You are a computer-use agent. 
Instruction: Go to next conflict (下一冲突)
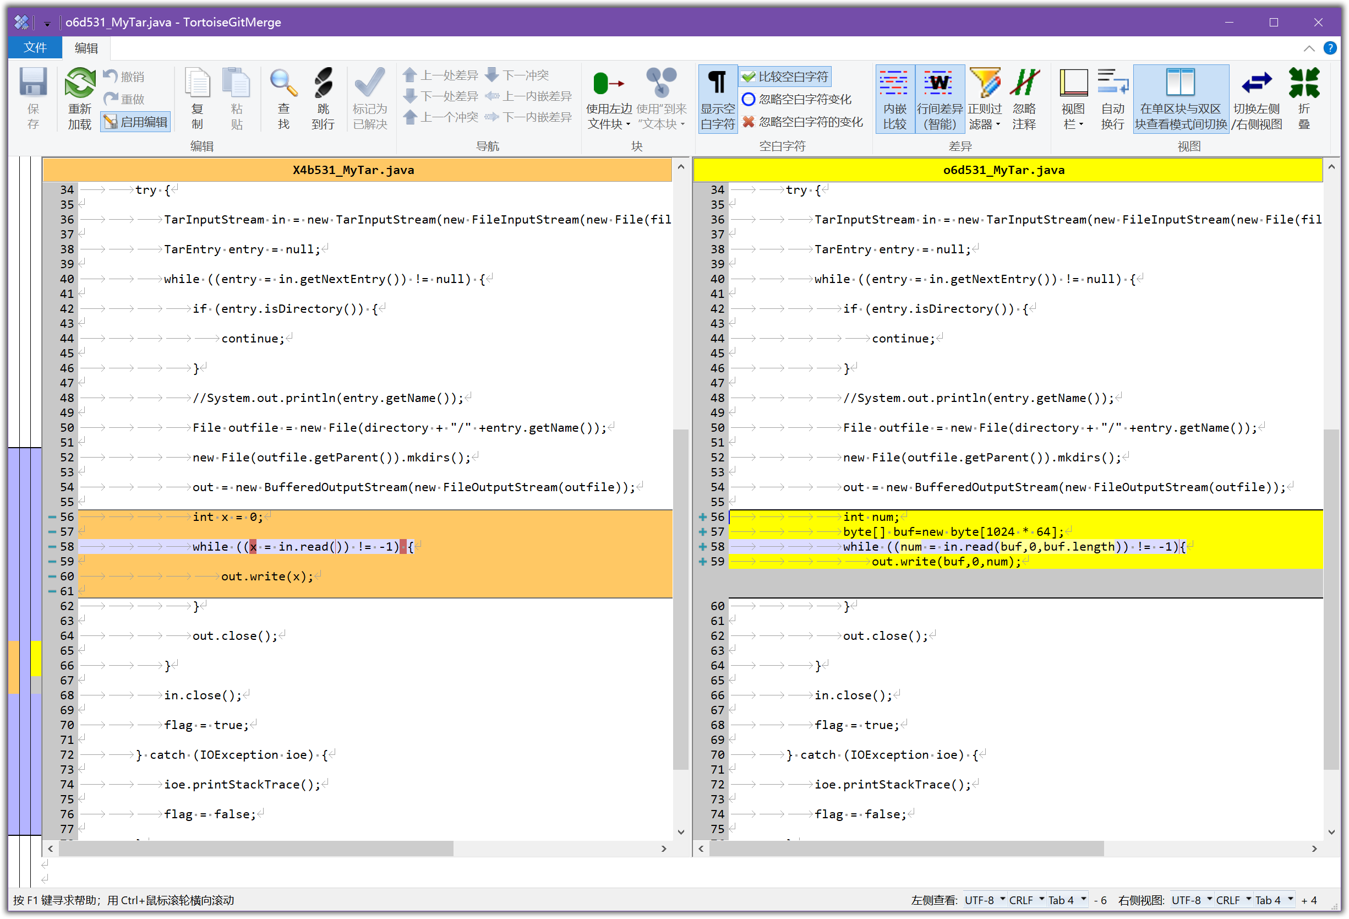click(x=517, y=75)
